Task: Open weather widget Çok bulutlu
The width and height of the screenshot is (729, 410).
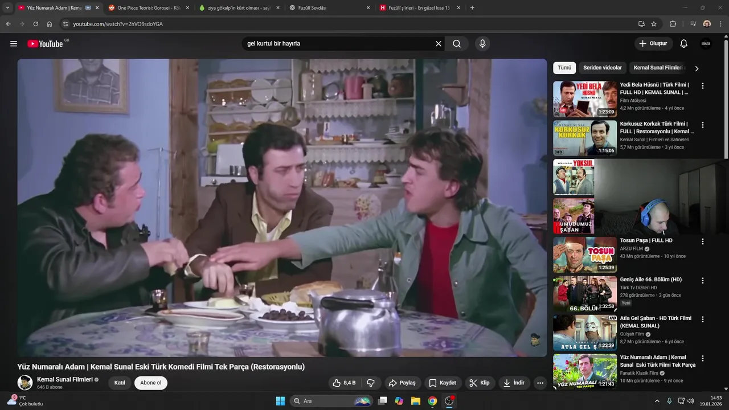Action: tap(25, 401)
